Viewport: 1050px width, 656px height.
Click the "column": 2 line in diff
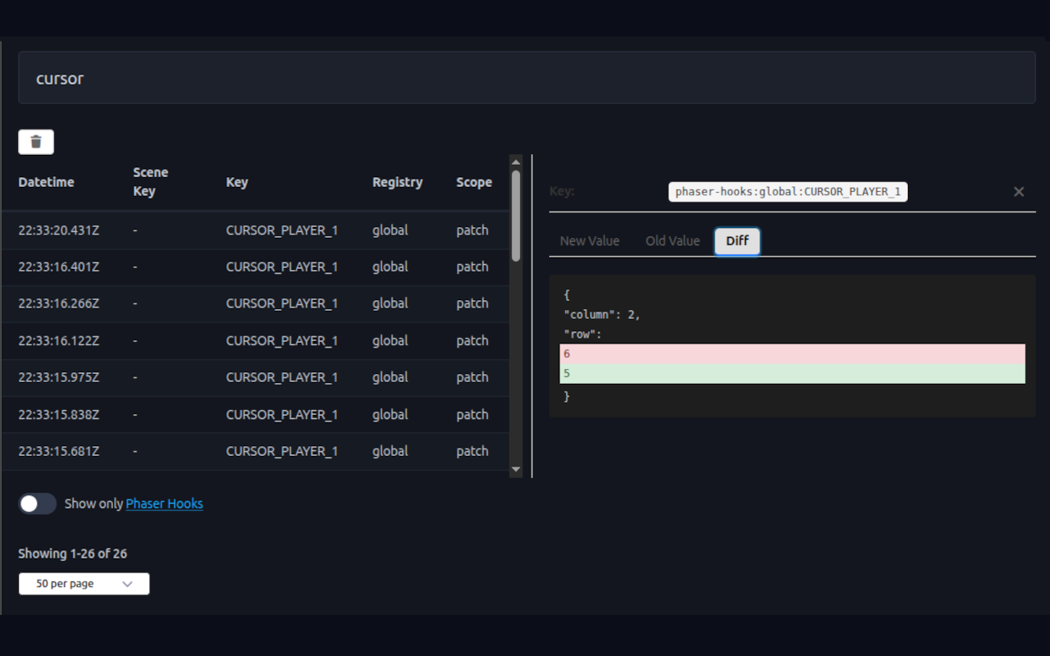click(x=602, y=315)
